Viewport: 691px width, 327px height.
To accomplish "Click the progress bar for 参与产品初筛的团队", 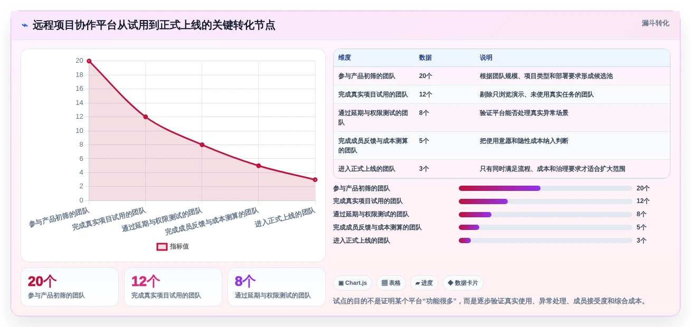I will 545,188.
